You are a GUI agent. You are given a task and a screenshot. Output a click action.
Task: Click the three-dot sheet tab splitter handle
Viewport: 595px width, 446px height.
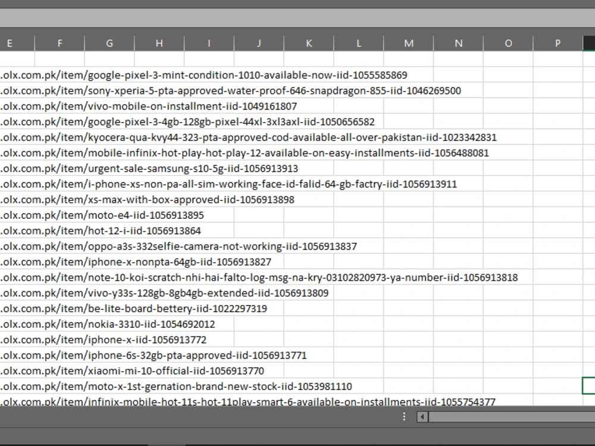(x=404, y=417)
